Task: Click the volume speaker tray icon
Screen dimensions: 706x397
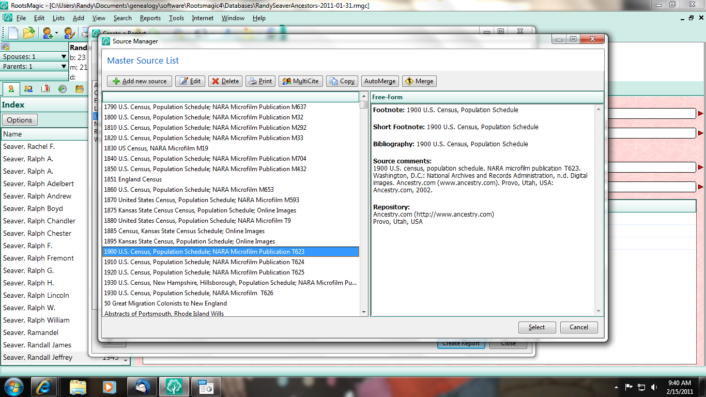Action: pos(654,387)
